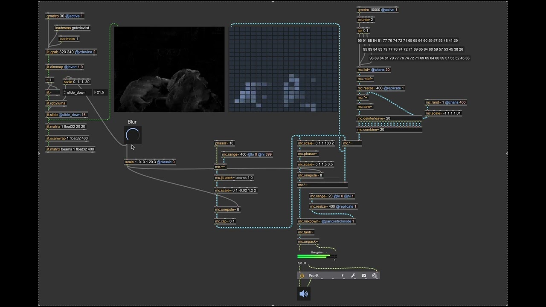Select the mc.tanh~ object
Image resolution: width=546 pixels, height=307 pixels.
pos(306,232)
